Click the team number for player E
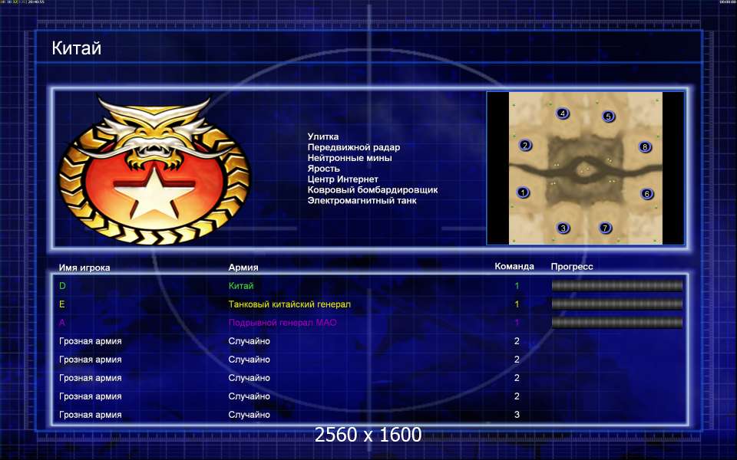This screenshot has width=737, height=460. 517,304
